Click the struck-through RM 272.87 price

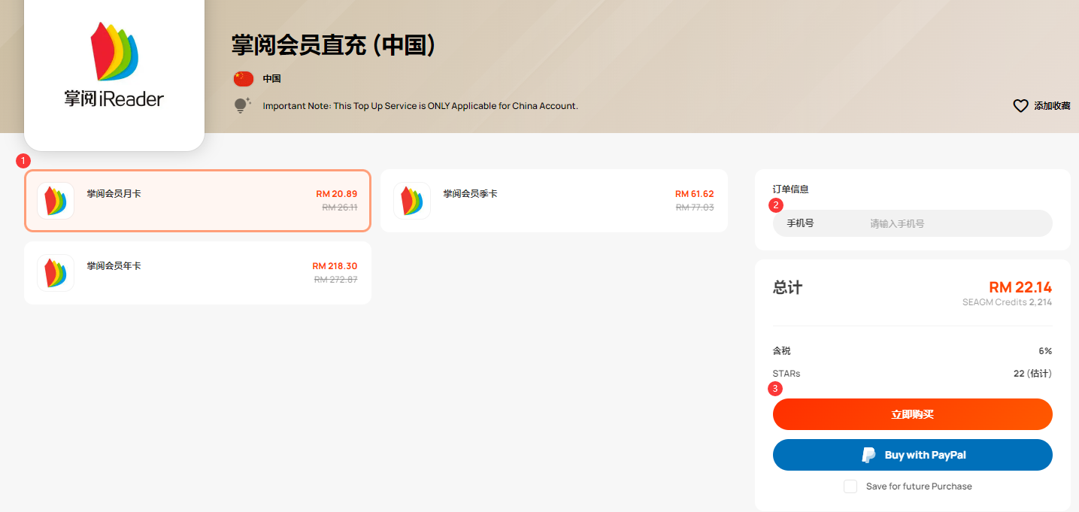coord(336,280)
